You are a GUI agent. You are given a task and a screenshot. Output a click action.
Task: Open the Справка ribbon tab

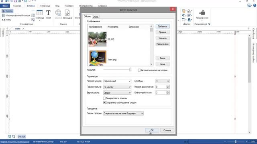pyautogui.click(x=102, y=6)
